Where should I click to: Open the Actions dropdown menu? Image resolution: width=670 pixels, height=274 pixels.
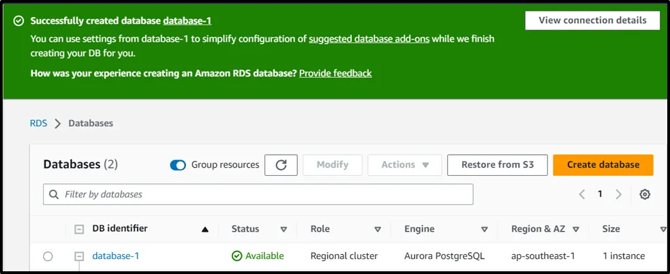(405, 165)
